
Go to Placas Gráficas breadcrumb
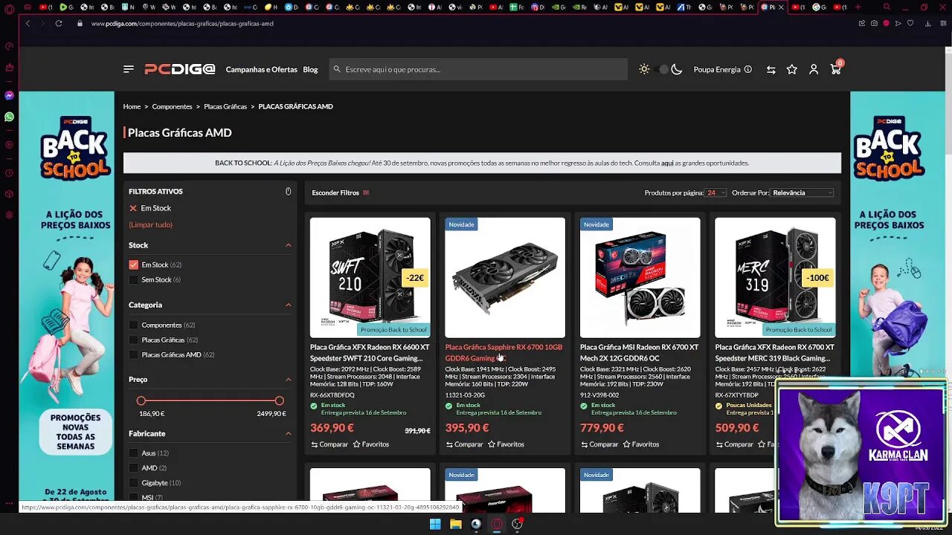pos(225,106)
